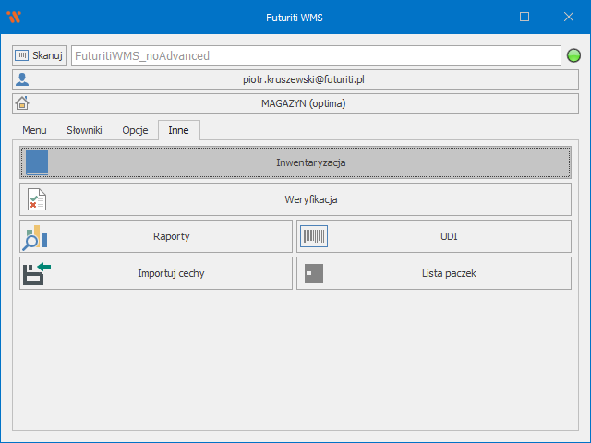Click the Weryfikacja checklist icon
This screenshot has width=591, height=443.
pyautogui.click(x=37, y=199)
